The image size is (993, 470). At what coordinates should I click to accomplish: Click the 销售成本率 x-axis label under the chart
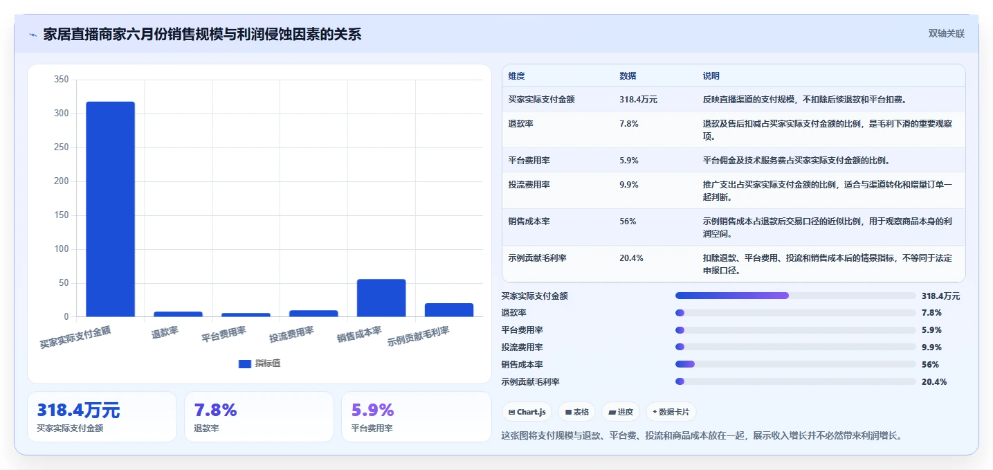coord(359,334)
